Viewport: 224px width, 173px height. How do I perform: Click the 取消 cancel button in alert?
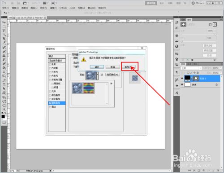(x=113, y=67)
